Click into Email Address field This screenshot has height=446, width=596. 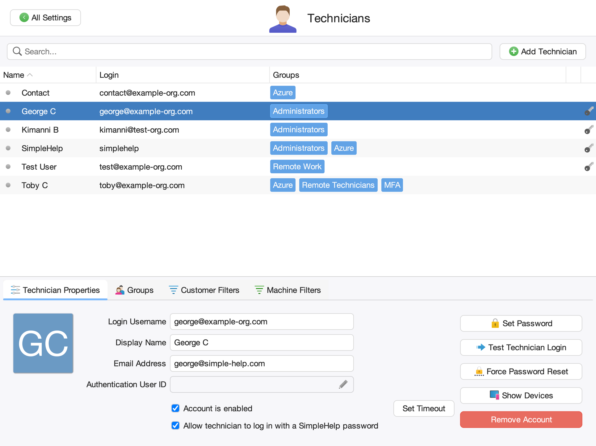click(262, 363)
